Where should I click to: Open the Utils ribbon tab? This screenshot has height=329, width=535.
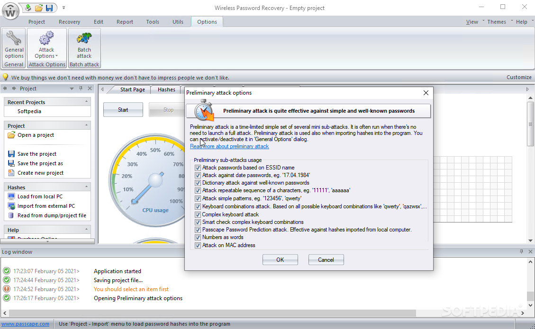[178, 22]
